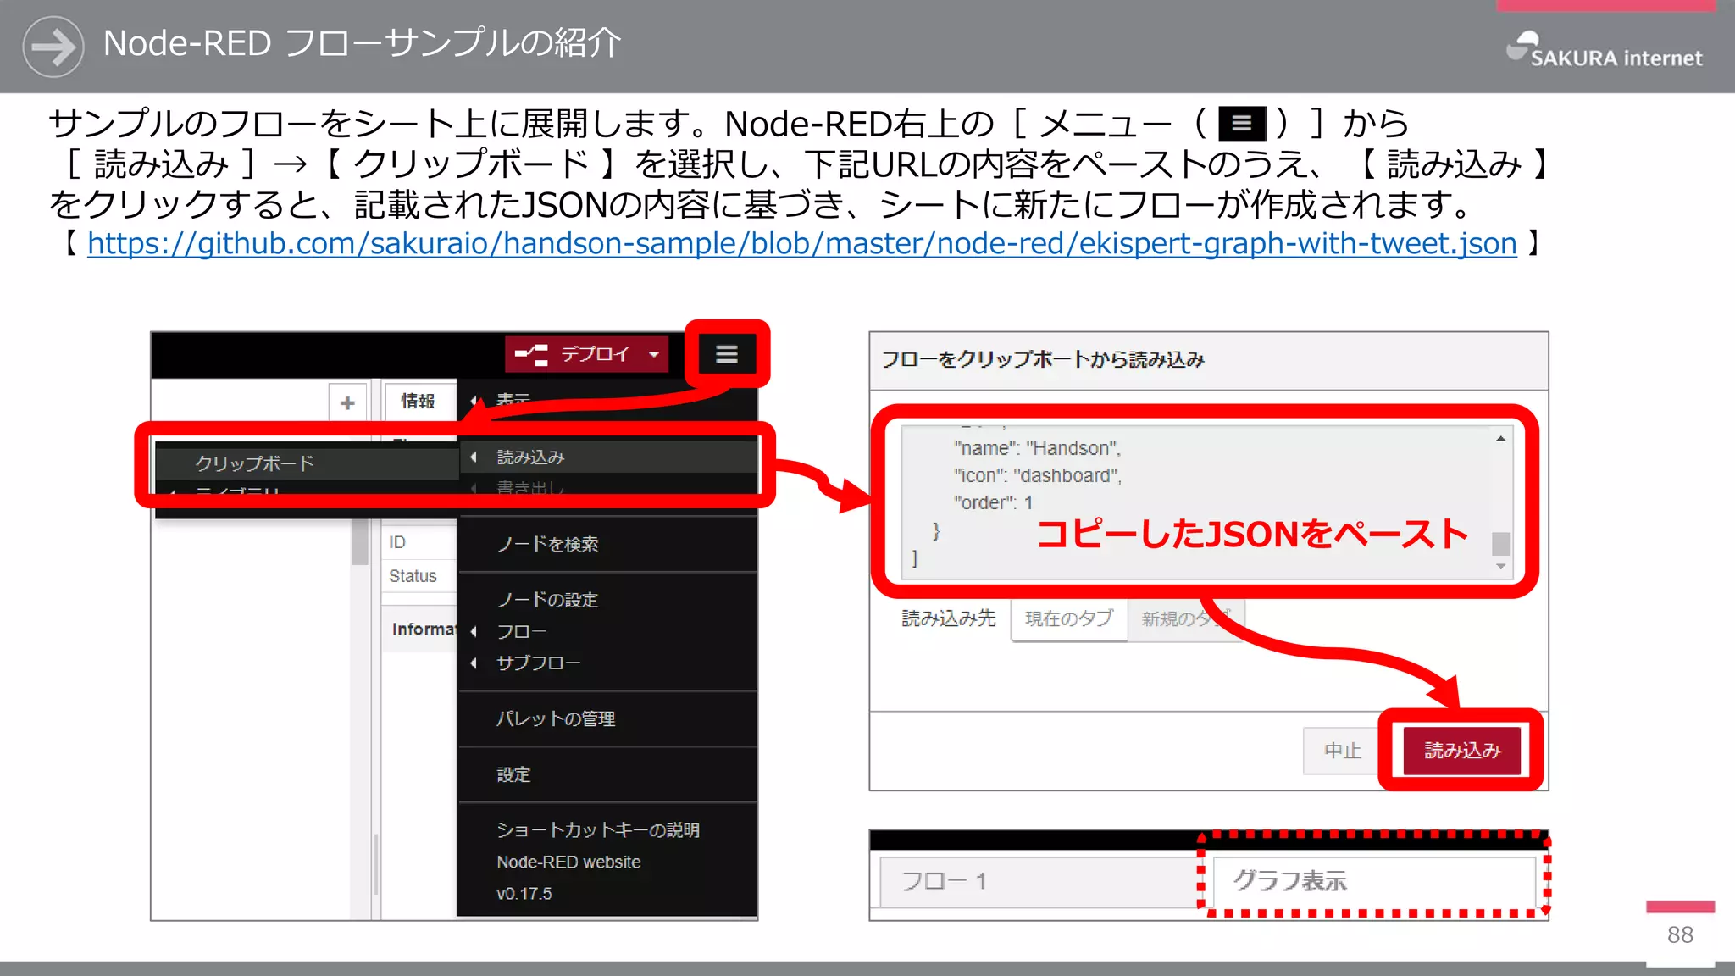The width and height of the screenshot is (1735, 976).
Task: Expand the 書き出し export submenu
Action: pyautogui.click(x=607, y=487)
